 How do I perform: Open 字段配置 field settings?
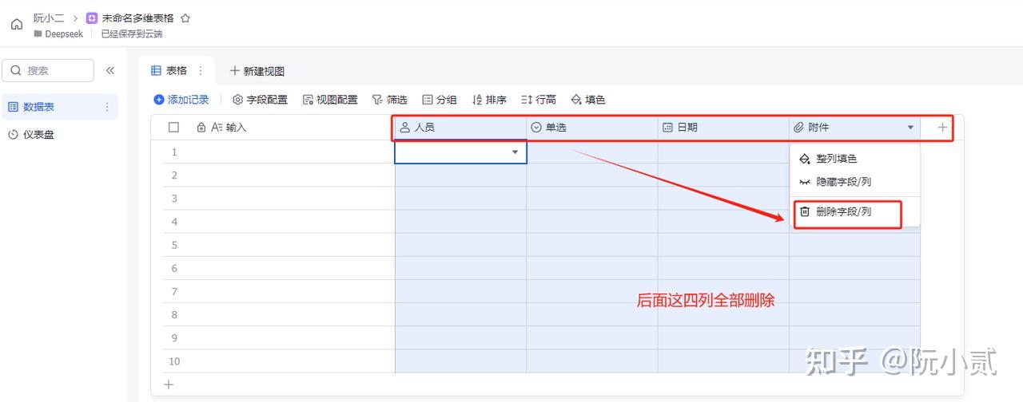tap(260, 100)
